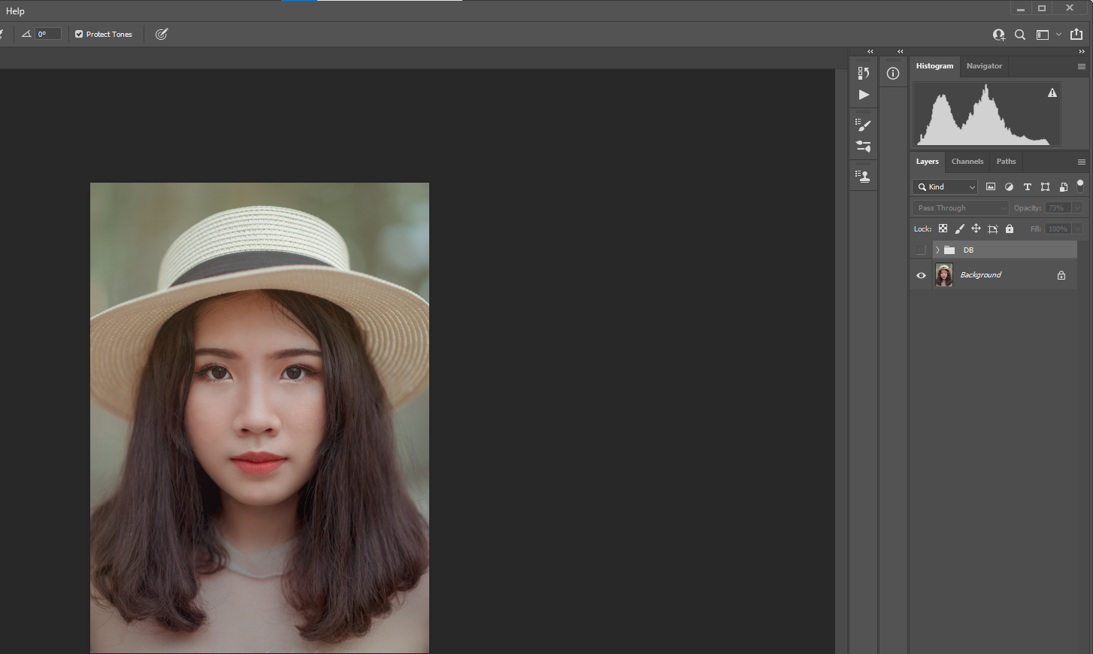Click the angle 0° input field
Image resolution: width=1093 pixels, height=654 pixels.
48,34
